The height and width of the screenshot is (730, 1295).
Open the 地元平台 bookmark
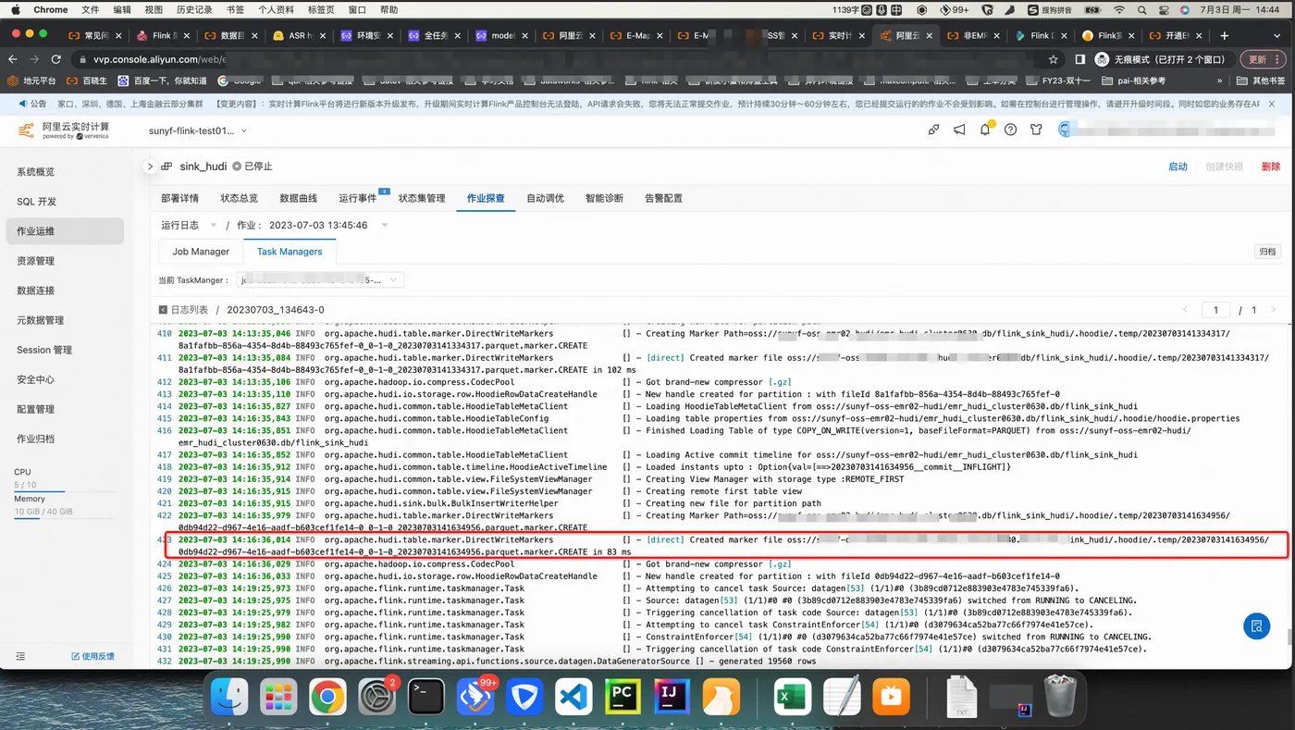(31, 80)
